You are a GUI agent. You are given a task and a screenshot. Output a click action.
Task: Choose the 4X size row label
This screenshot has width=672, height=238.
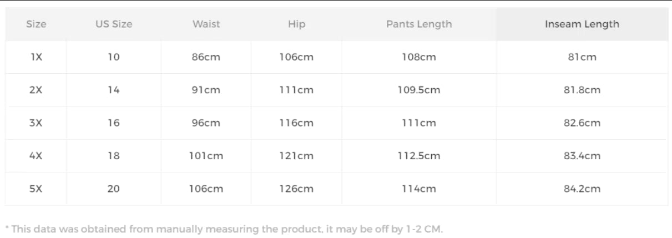pyautogui.click(x=36, y=156)
